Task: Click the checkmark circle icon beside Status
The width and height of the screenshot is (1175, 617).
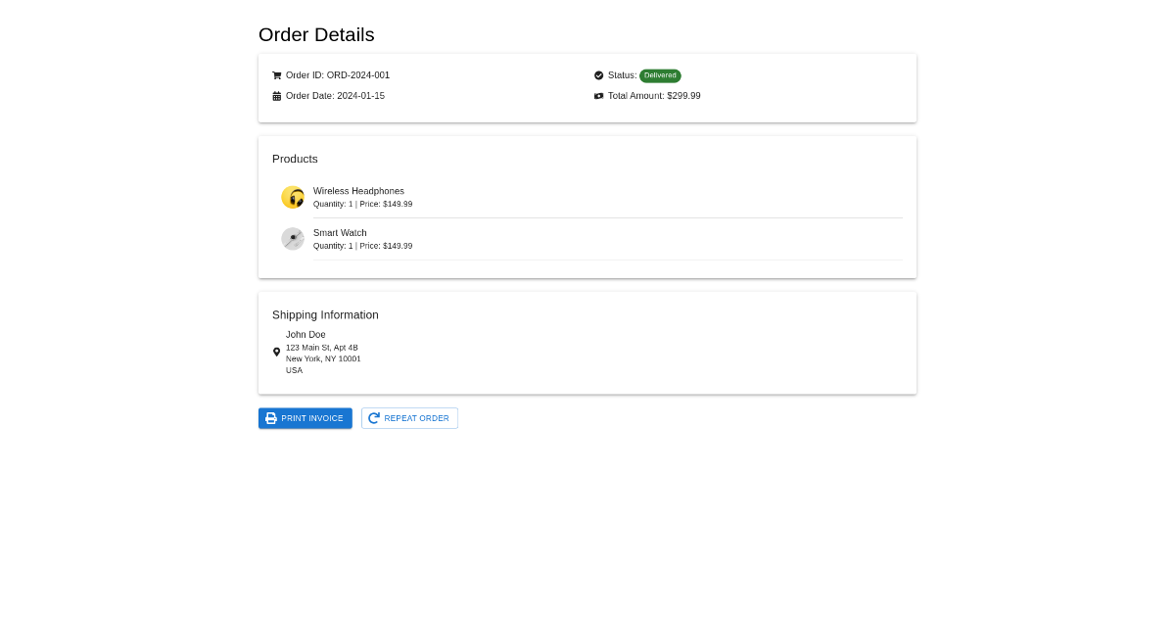Action: [599, 75]
